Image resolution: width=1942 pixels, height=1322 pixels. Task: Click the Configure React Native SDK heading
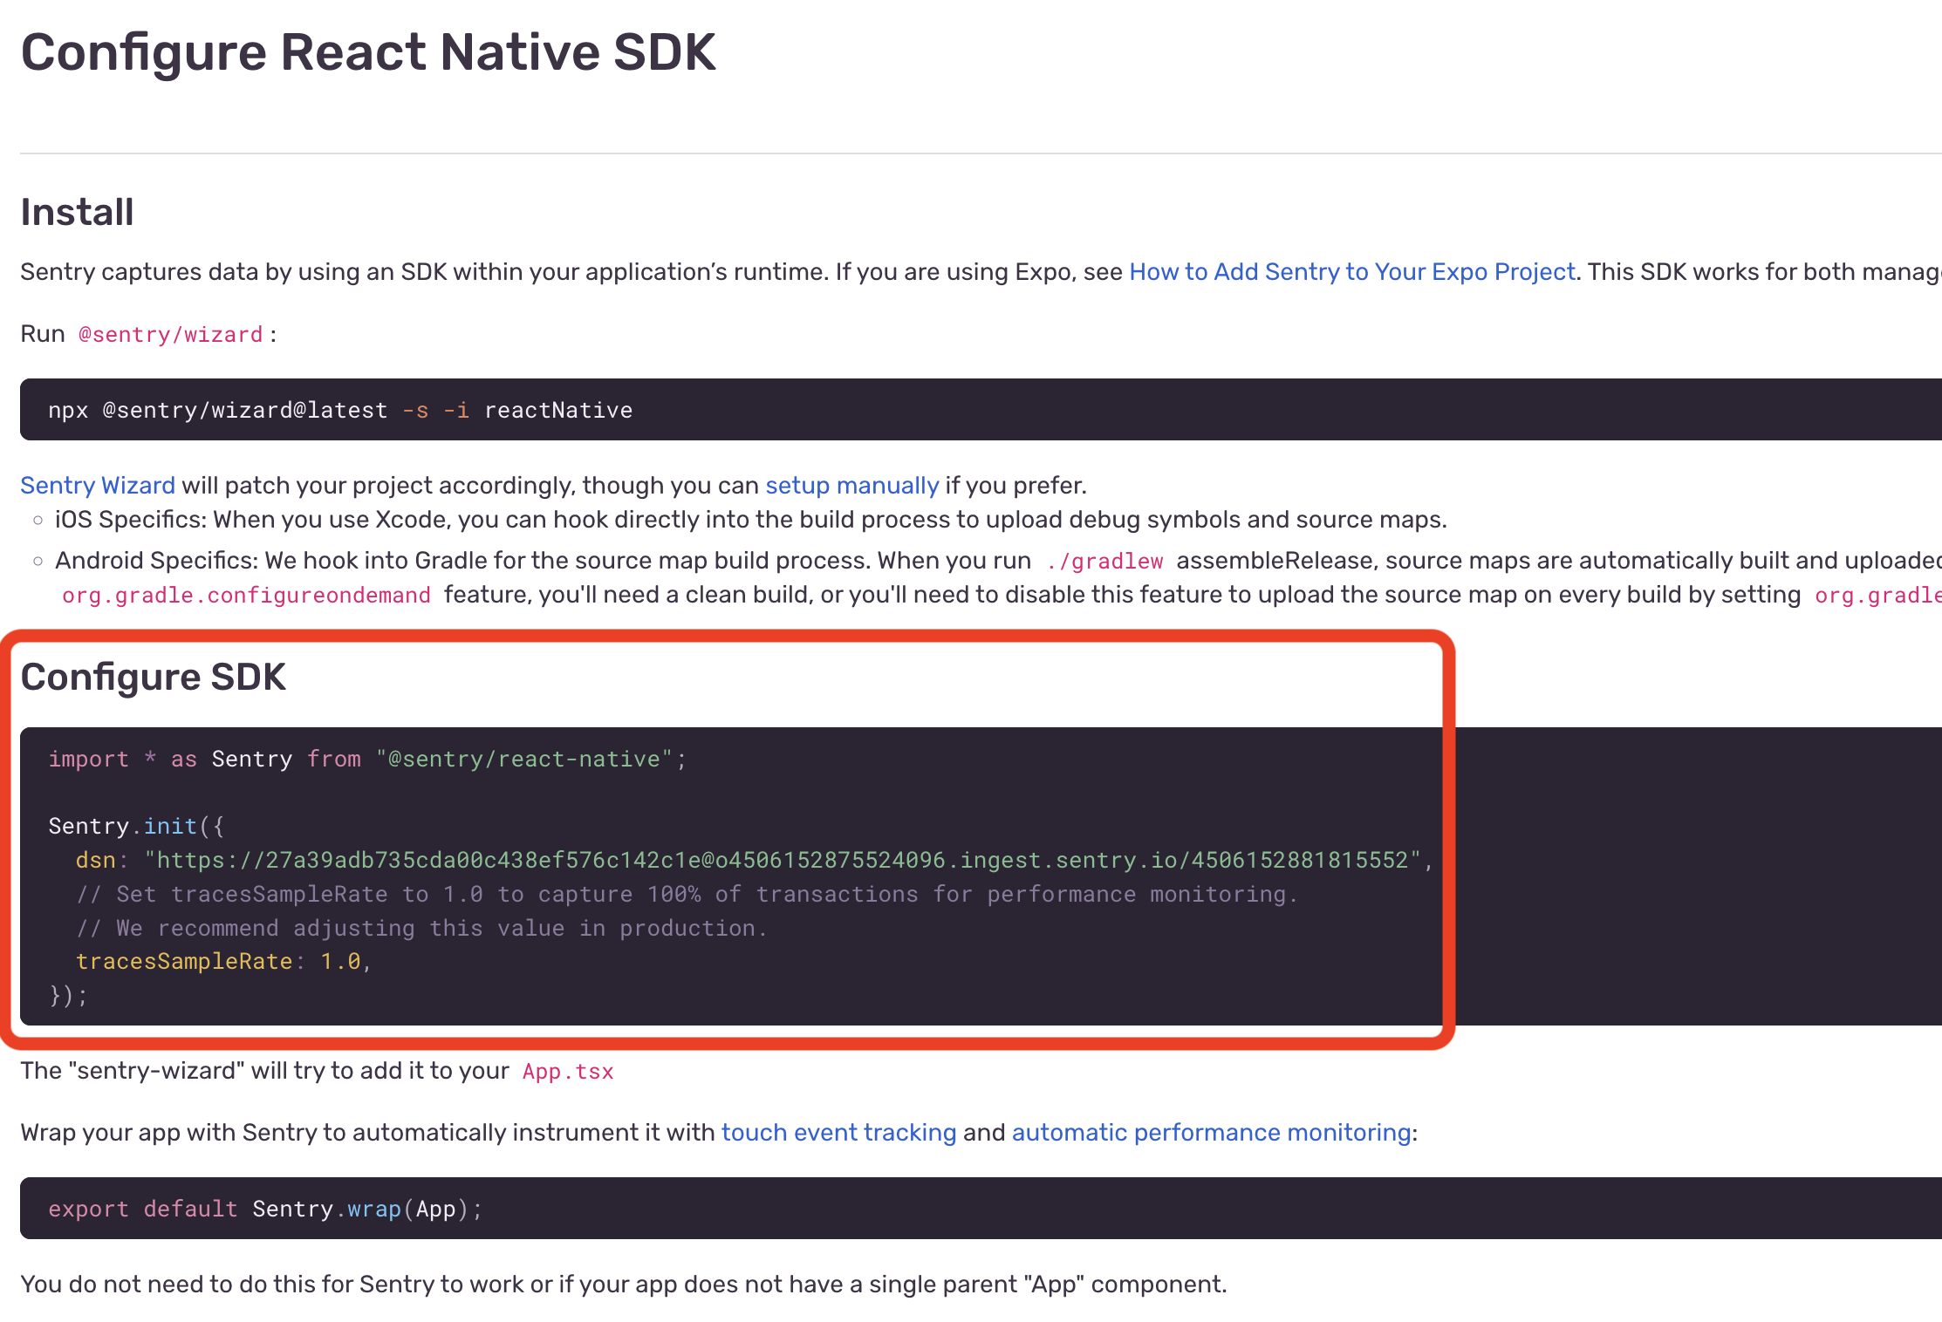pos(368,52)
